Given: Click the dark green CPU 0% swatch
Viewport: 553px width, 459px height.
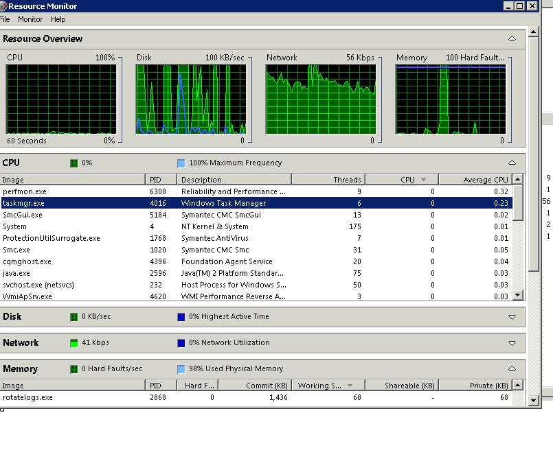Looking at the screenshot, I should pyautogui.click(x=74, y=163).
